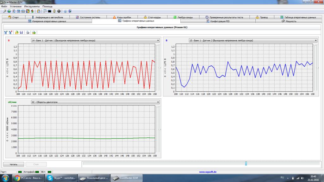Click the exit door icon in main toolbar

[70, 11]
